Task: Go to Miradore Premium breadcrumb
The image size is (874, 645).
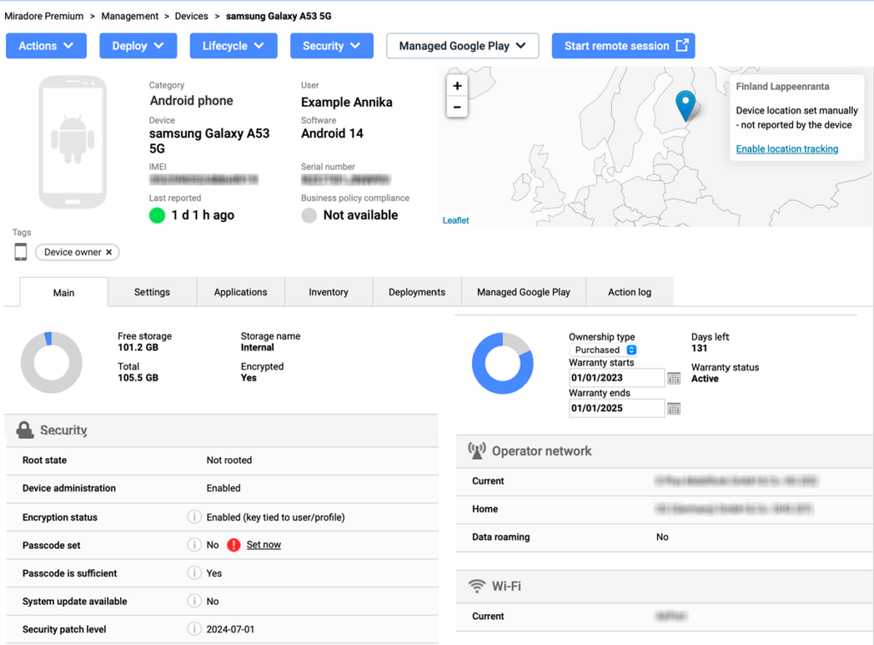Action: tap(44, 16)
